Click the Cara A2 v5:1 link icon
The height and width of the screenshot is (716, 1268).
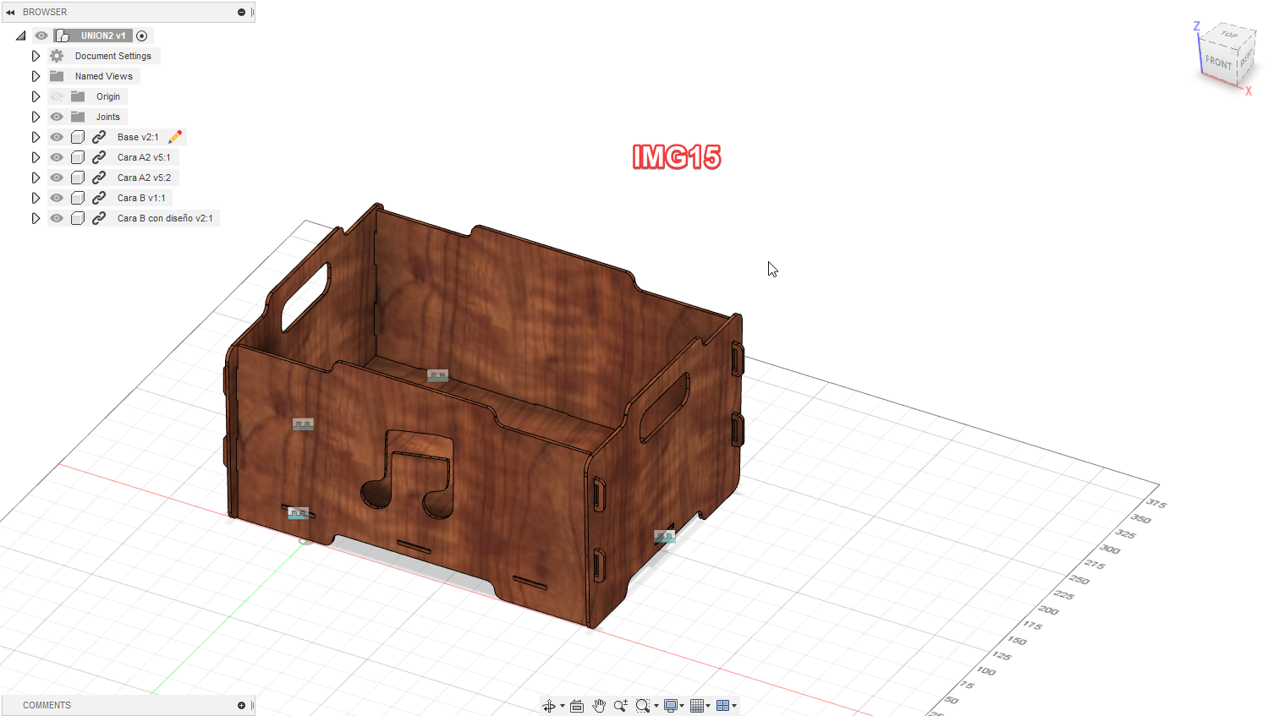tap(99, 157)
